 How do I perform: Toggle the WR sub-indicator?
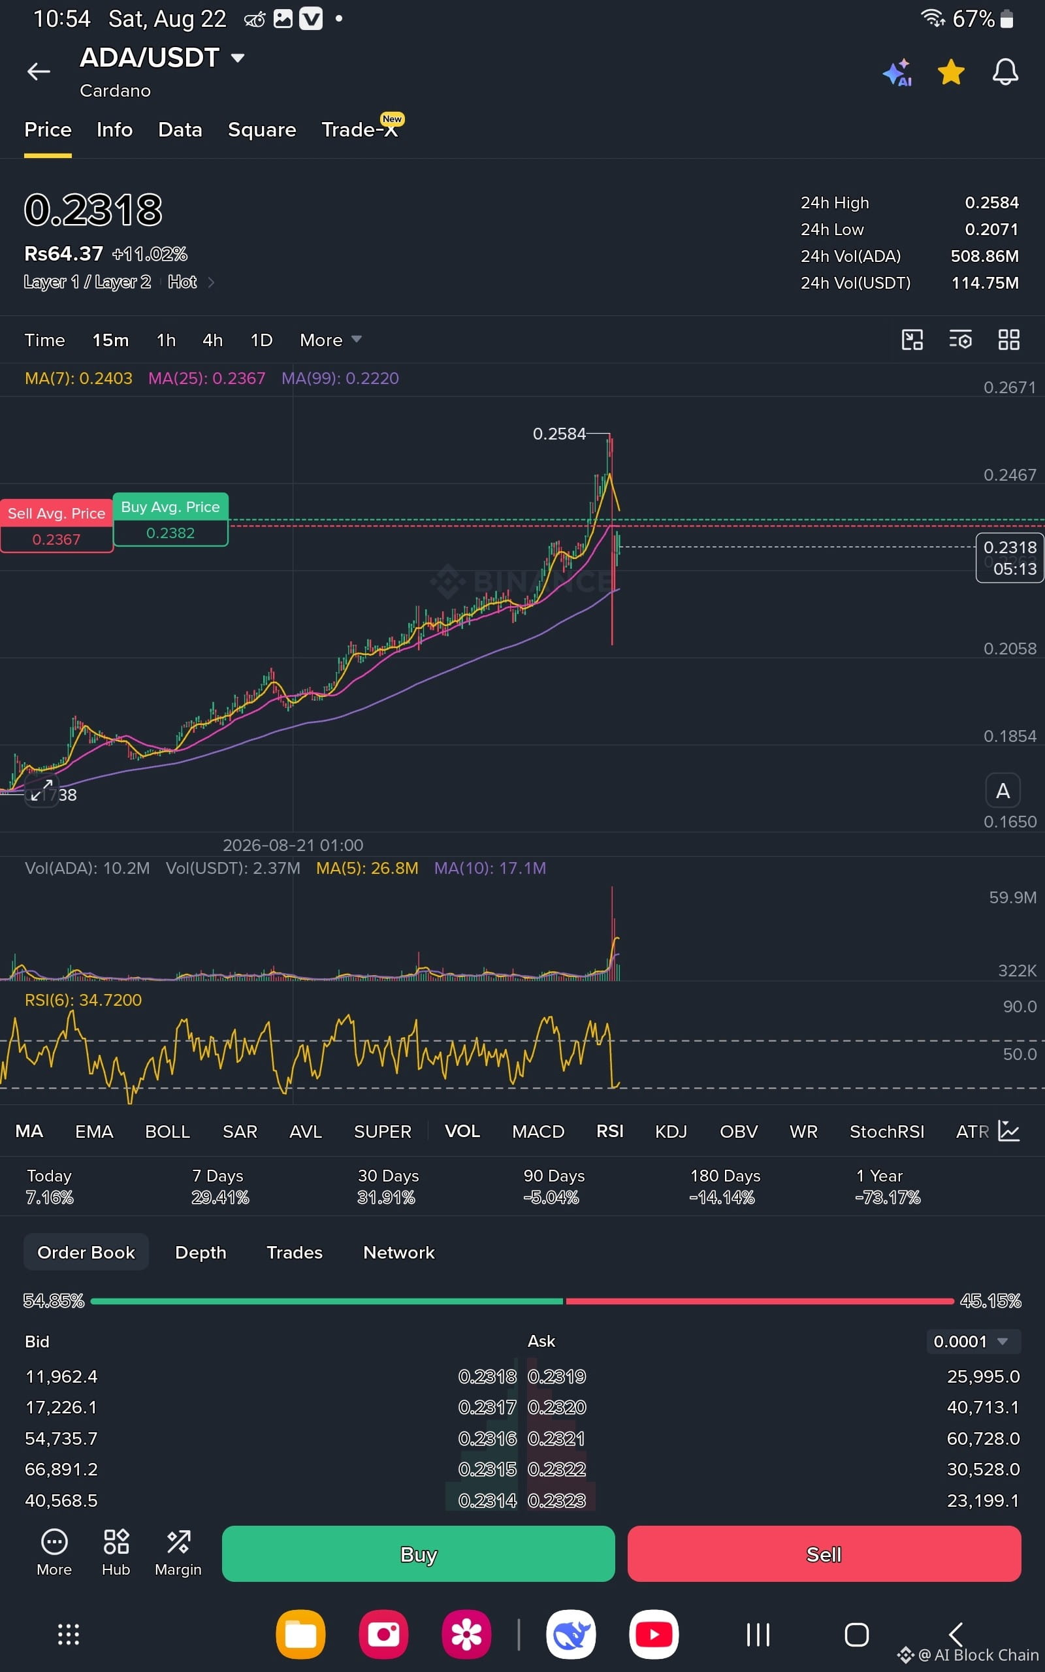point(803,1131)
